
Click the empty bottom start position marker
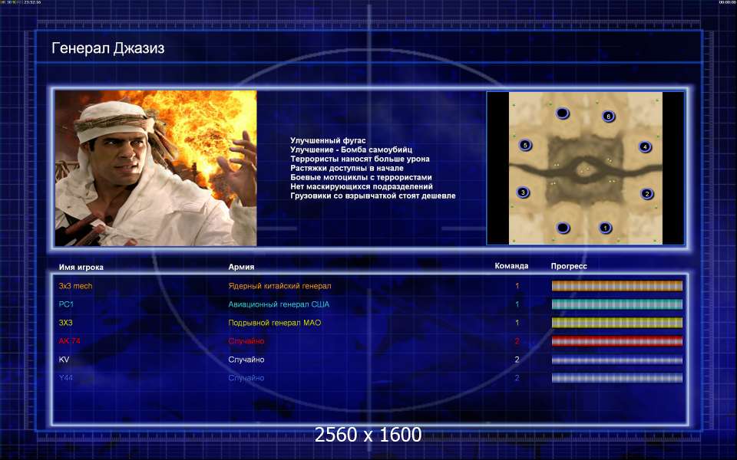[563, 228]
